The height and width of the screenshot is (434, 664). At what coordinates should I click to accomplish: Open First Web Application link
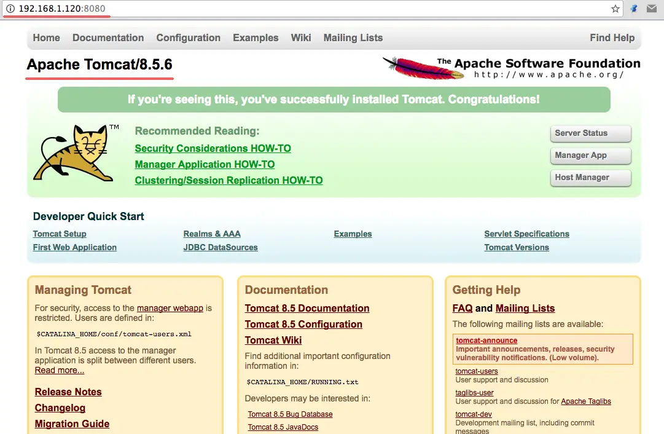(x=75, y=248)
